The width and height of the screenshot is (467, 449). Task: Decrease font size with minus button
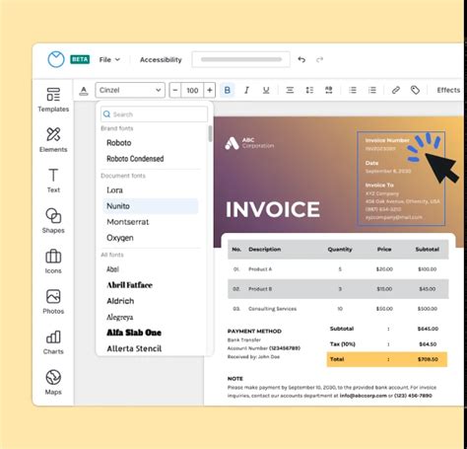click(175, 90)
